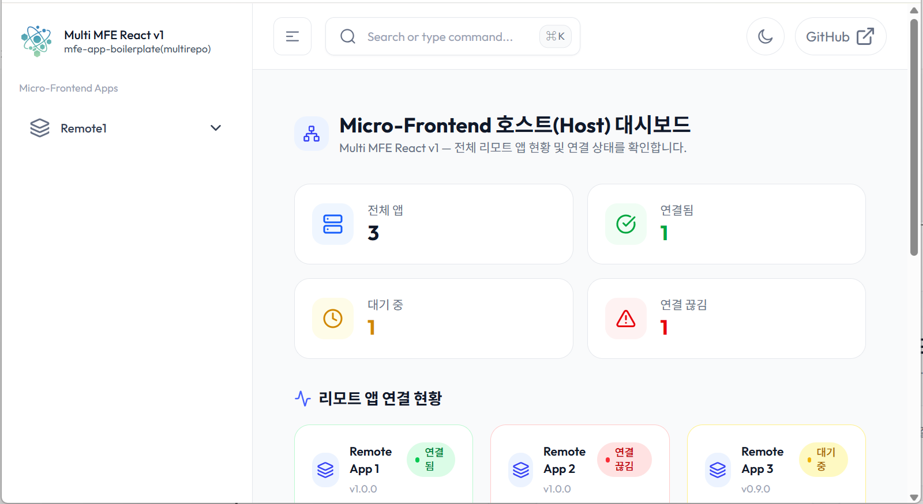The width and height of the screenshot is (923, 504).
Task: Toggle the 연결됨 badge on Remote App 1
Action: point(430,459)
